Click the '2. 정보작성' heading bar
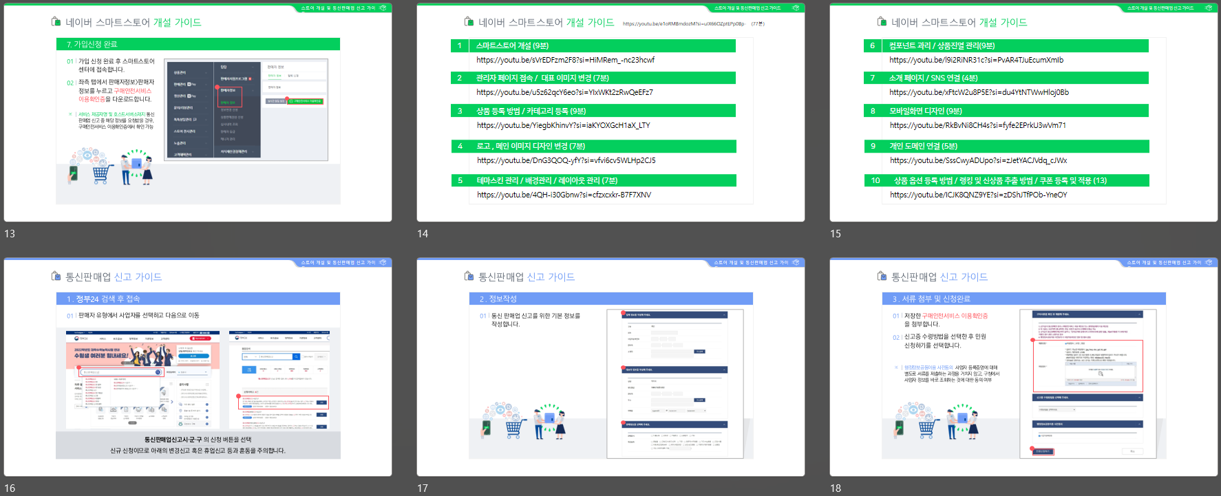The width and height of the screenshot is (1221, 496). point(611,299)
